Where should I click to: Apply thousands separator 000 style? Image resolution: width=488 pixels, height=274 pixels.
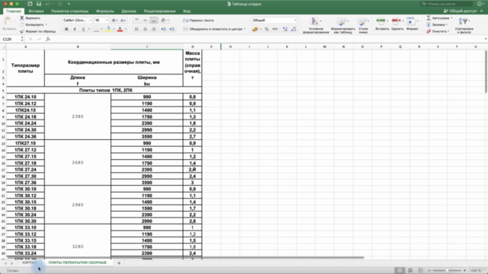[274, 29]
